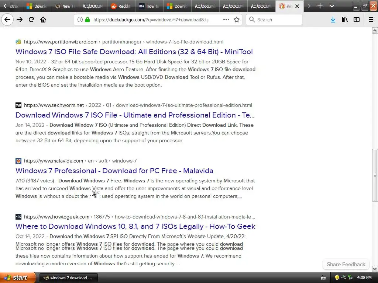Click the 4:08 PM taskbar clock
This screenshot has width=378, height=283.
(364, 277)
